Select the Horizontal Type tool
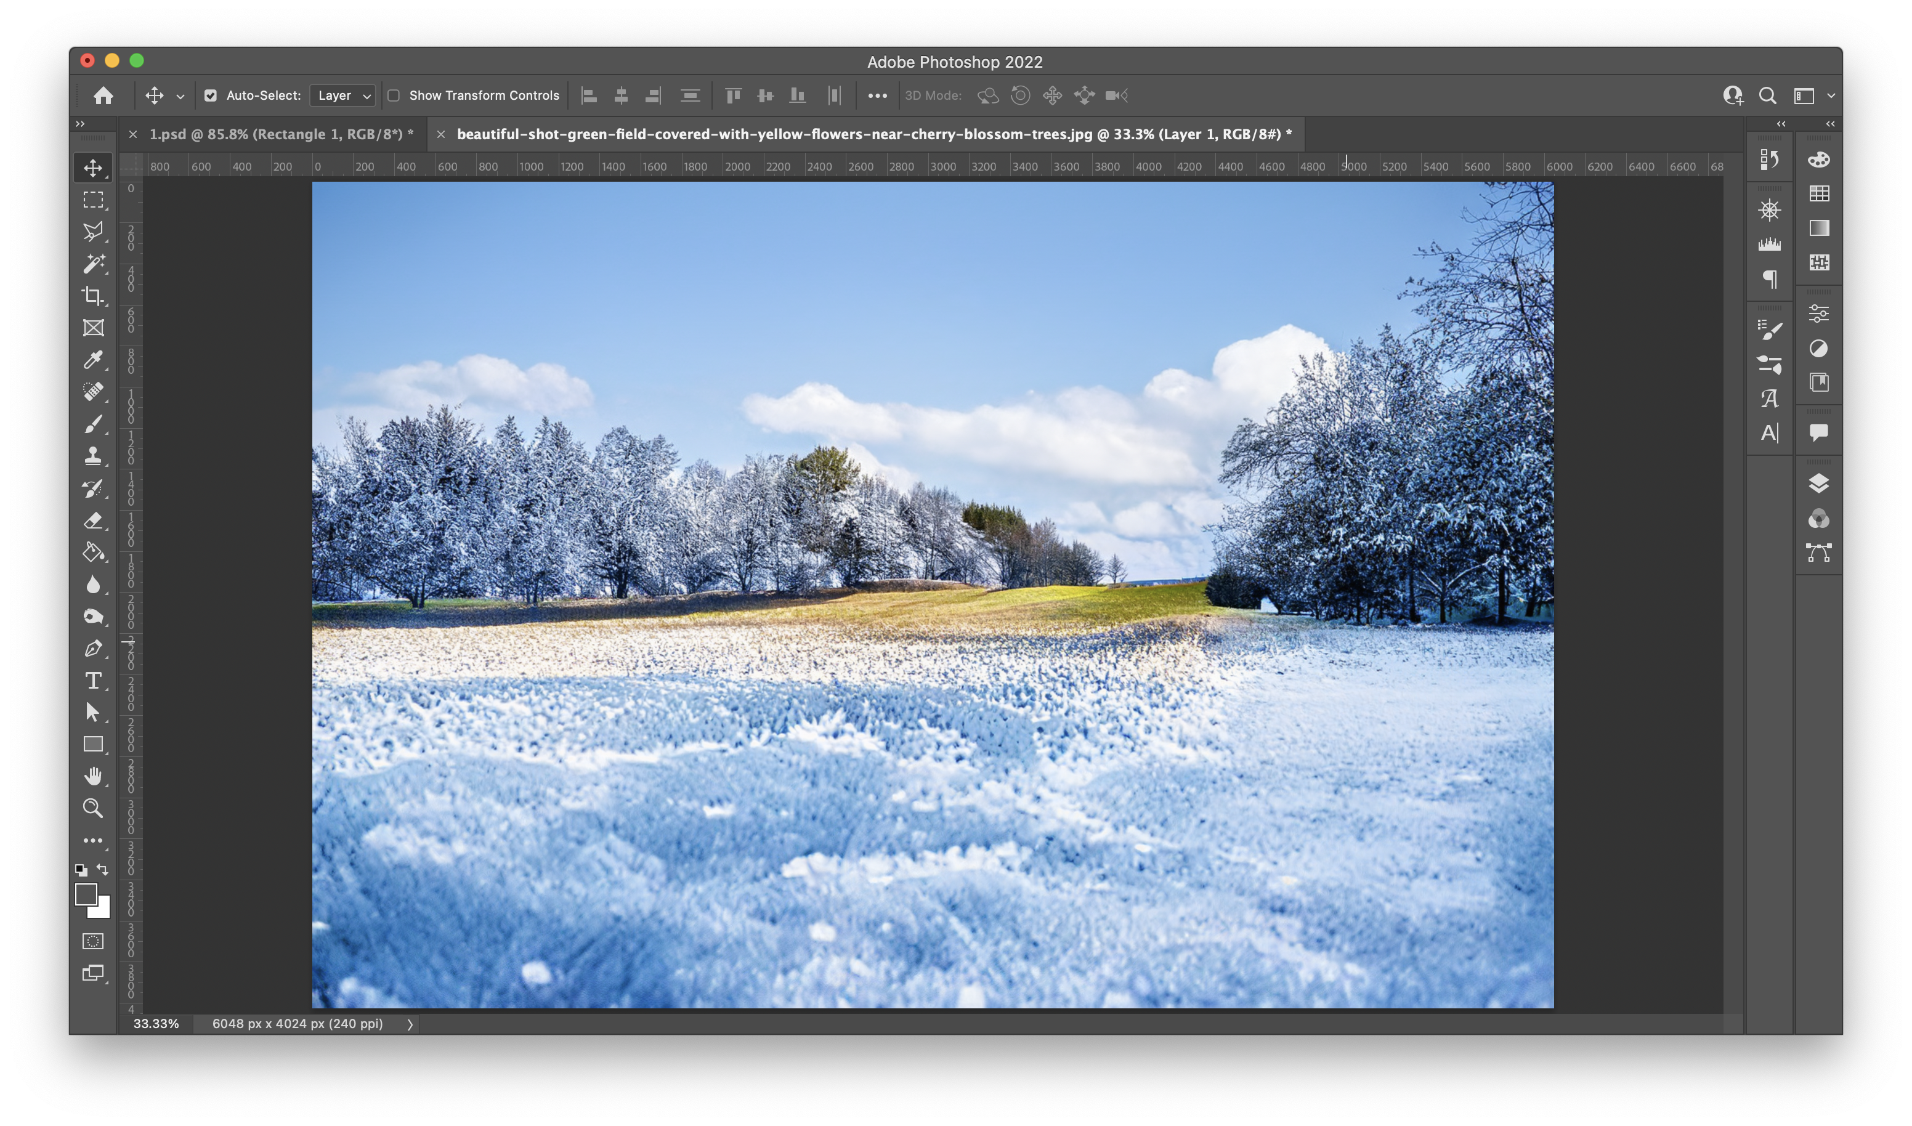The height and width of the screenshot is (1126, 1912). coord(92,681)
